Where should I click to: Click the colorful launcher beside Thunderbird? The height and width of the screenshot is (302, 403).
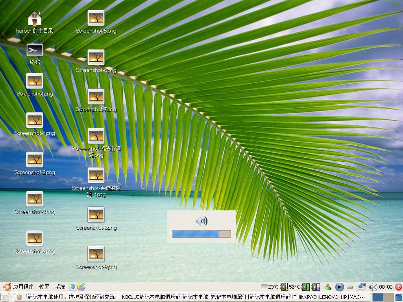pyautogui.click(x=81, y=287)
